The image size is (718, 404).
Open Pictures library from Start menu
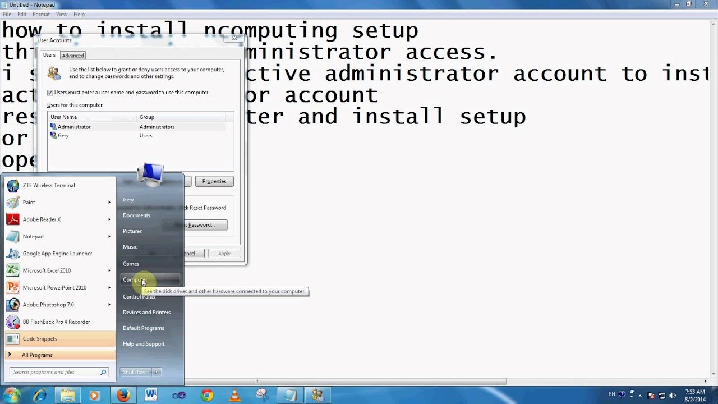(132, 231)
